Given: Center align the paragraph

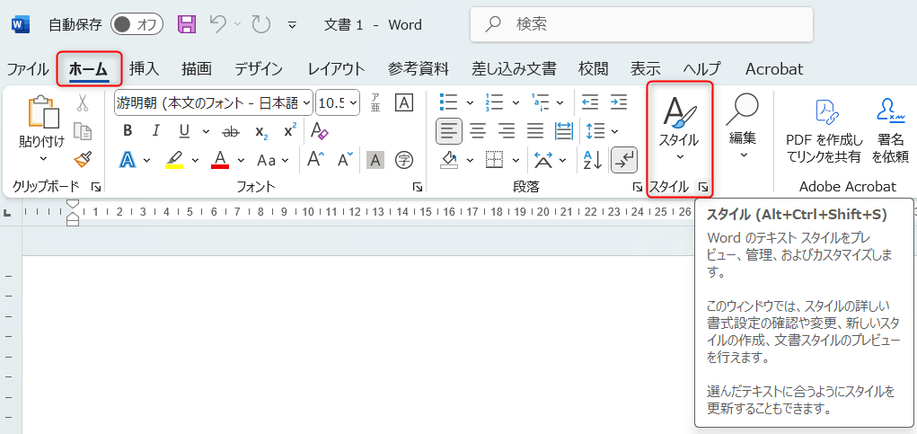Looking at the screenshot, I should pyautogui.click(x=478, y=131).
